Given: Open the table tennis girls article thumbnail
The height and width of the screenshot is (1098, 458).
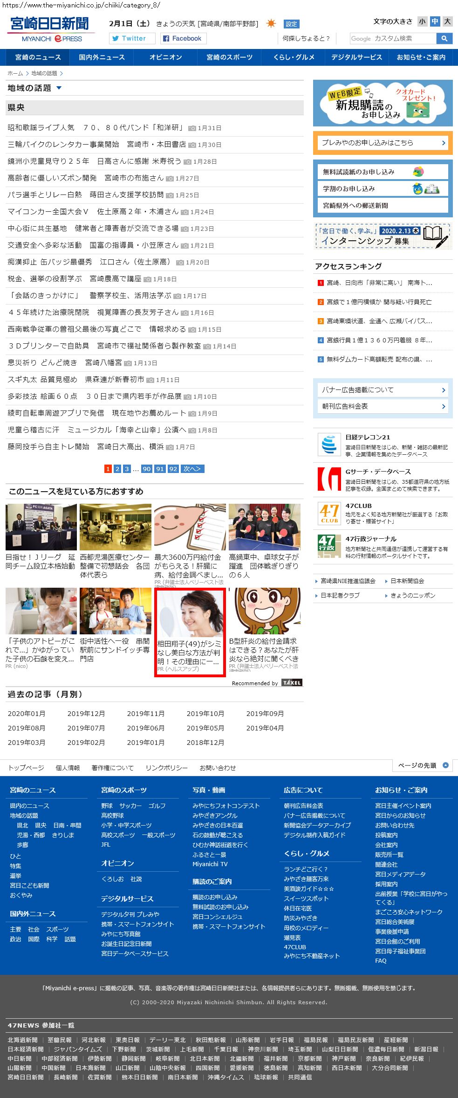Looking at the screenshot, I should point(264,527).
